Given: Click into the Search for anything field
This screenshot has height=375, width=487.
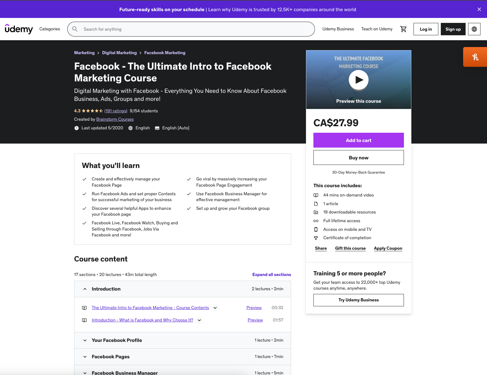Looking at the screenshot, I should click(x=197, y=29).
